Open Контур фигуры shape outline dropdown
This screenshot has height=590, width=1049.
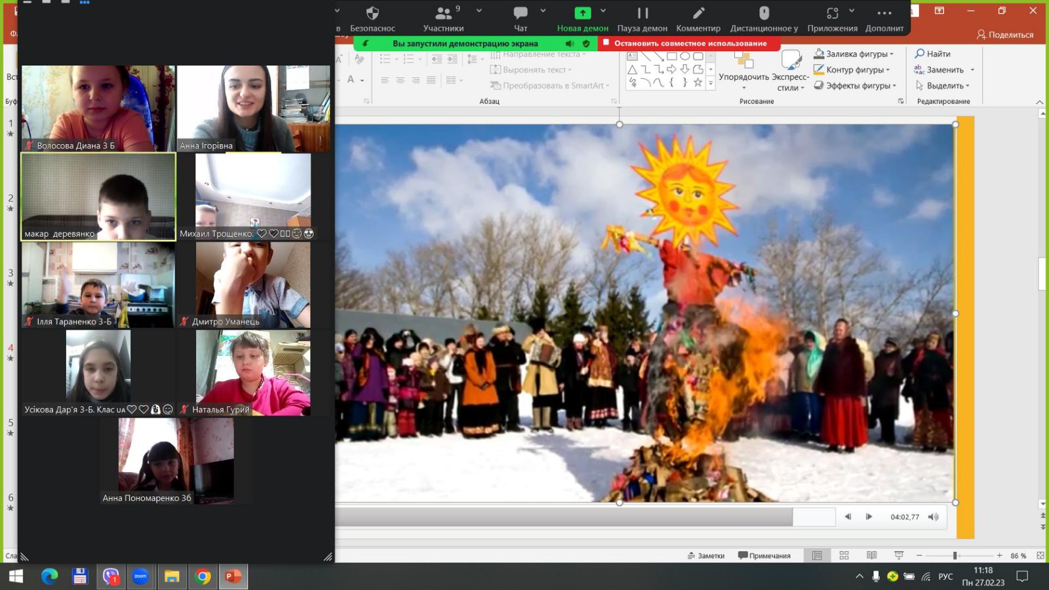point(852,69)
